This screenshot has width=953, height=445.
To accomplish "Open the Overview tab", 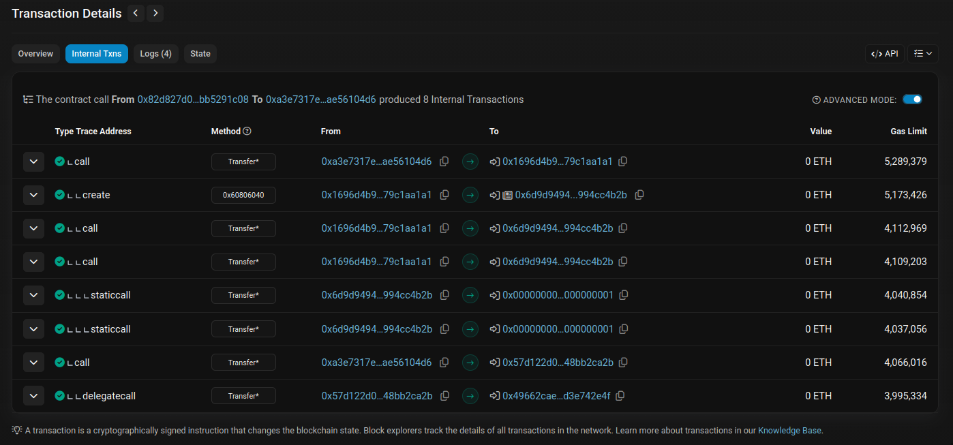I will click(x=35, y=54).
